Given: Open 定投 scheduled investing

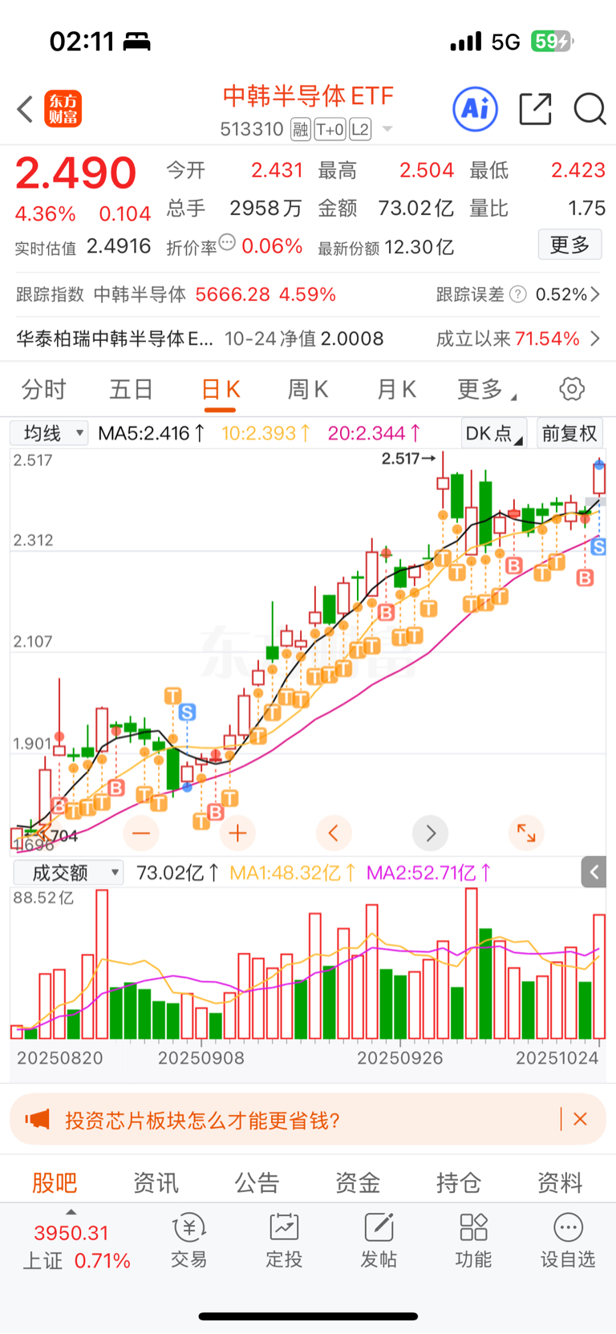Looking at the screenshot, I should (x=284, y=1241).
